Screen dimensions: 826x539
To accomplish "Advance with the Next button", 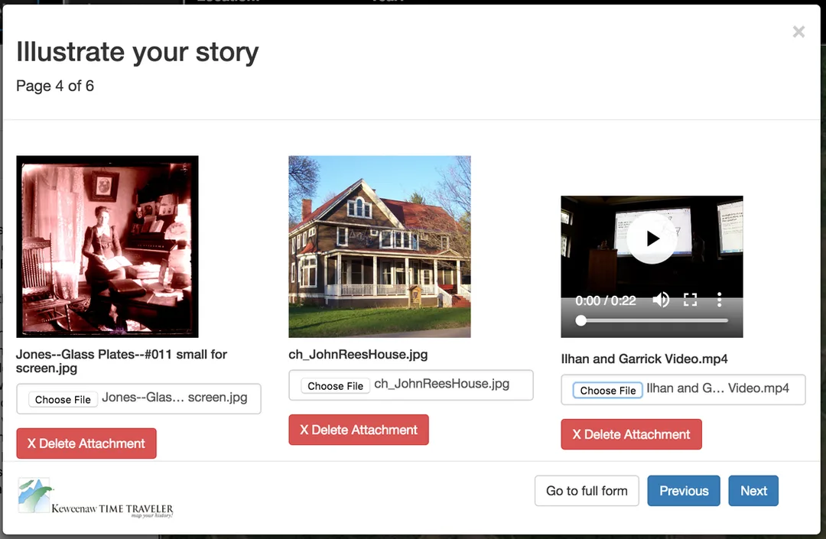I will [x=753, y=491].
